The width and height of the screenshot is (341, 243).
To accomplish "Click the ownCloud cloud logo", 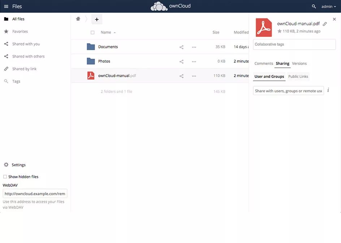I will coord(159,6).
